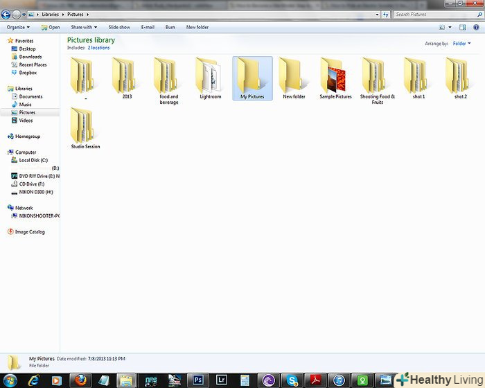Viewport: 485px width, 388px height.
Task: Click the Help question mark icon
Action: pyautogui.click(x=476, y=27)
